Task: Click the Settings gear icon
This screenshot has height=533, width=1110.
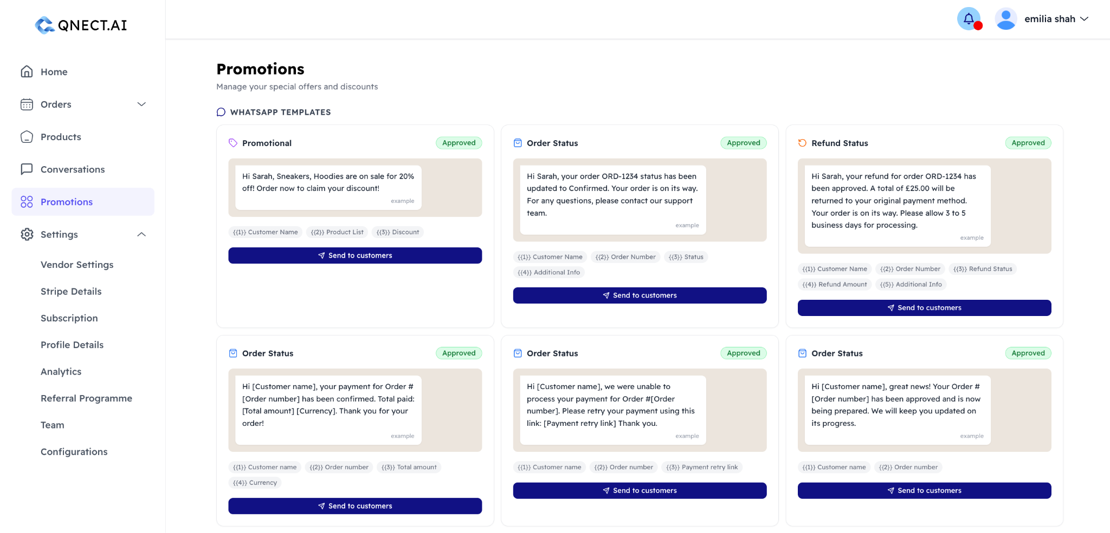Action: pyautogui.click(x=27, y=234)
